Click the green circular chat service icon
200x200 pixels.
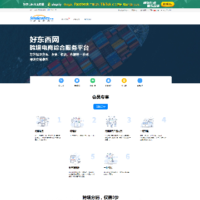click(93, 81)
